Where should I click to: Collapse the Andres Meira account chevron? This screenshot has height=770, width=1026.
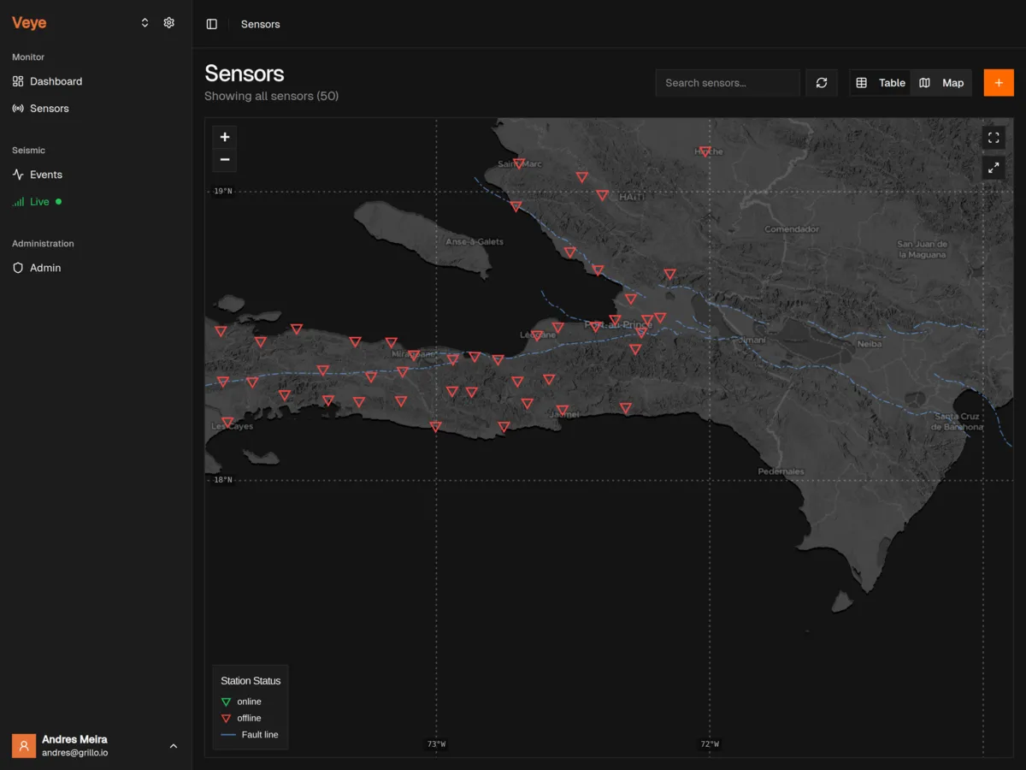(x=174, y=745)
